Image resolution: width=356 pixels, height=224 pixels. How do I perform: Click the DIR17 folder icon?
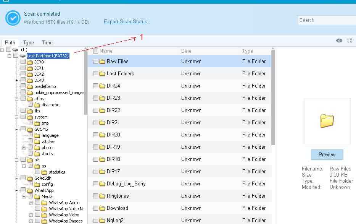pyautogui.click(x=102, y=172)
